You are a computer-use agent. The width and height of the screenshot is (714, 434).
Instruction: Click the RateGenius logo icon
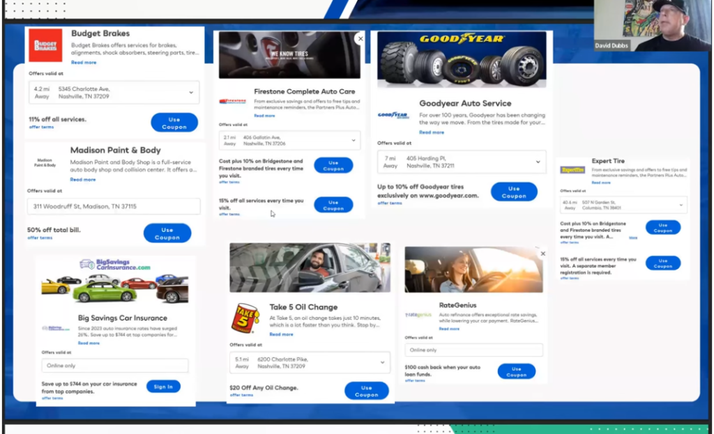click(x=418, y=315)
